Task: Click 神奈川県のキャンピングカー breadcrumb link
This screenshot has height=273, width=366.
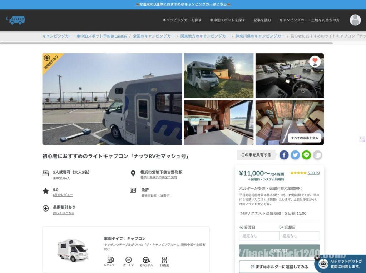Action: click(x=260, y=36)
